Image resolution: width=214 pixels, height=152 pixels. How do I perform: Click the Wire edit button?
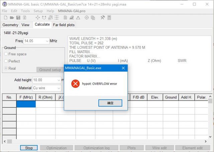159,148
